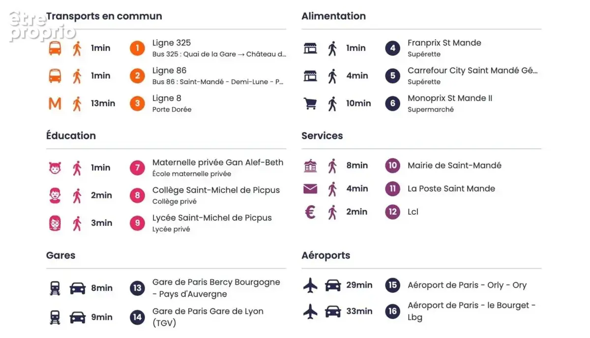
Task: Select the train icon for Gare de Lyon
Action: (x=55, y=317)
